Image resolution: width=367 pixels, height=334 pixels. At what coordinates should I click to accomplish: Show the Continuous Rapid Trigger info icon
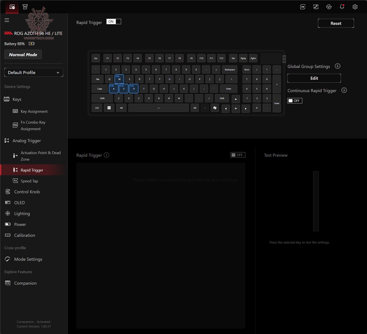coord(344,90)
